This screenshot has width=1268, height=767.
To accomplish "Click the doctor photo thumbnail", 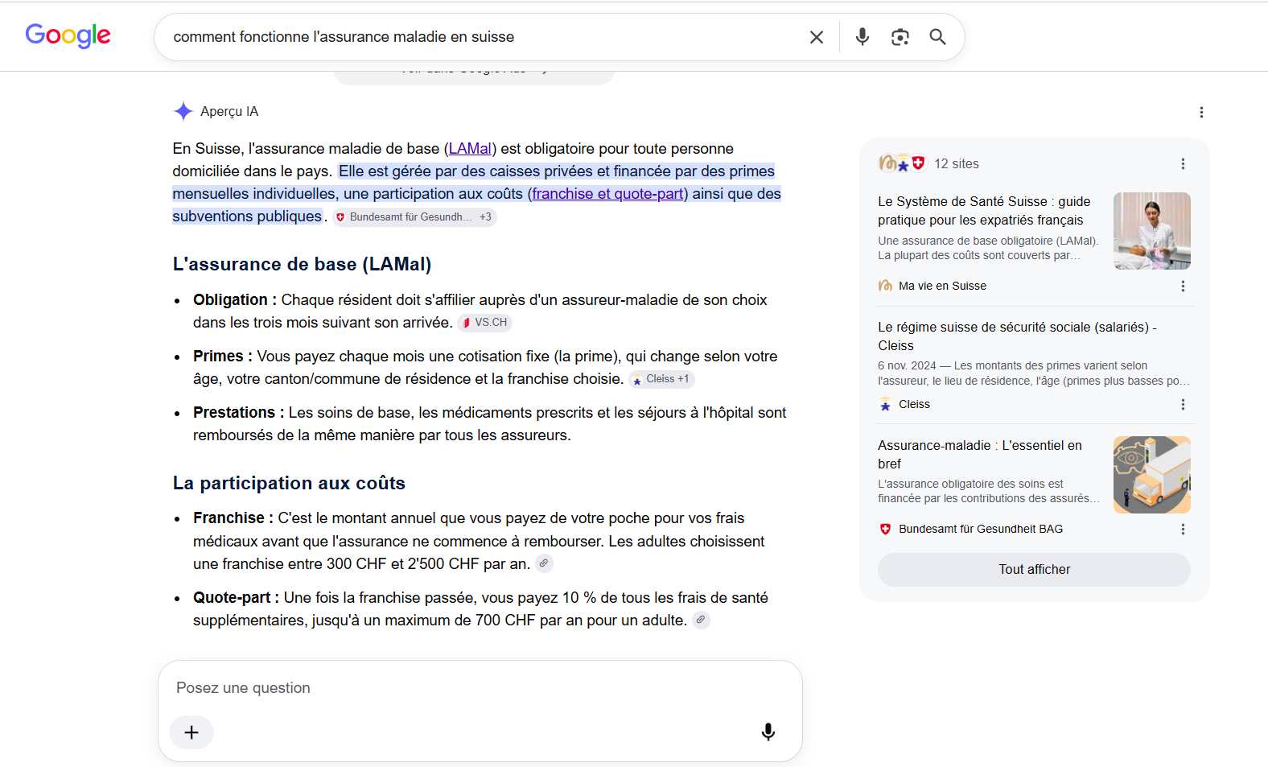I will (1151, 231).
